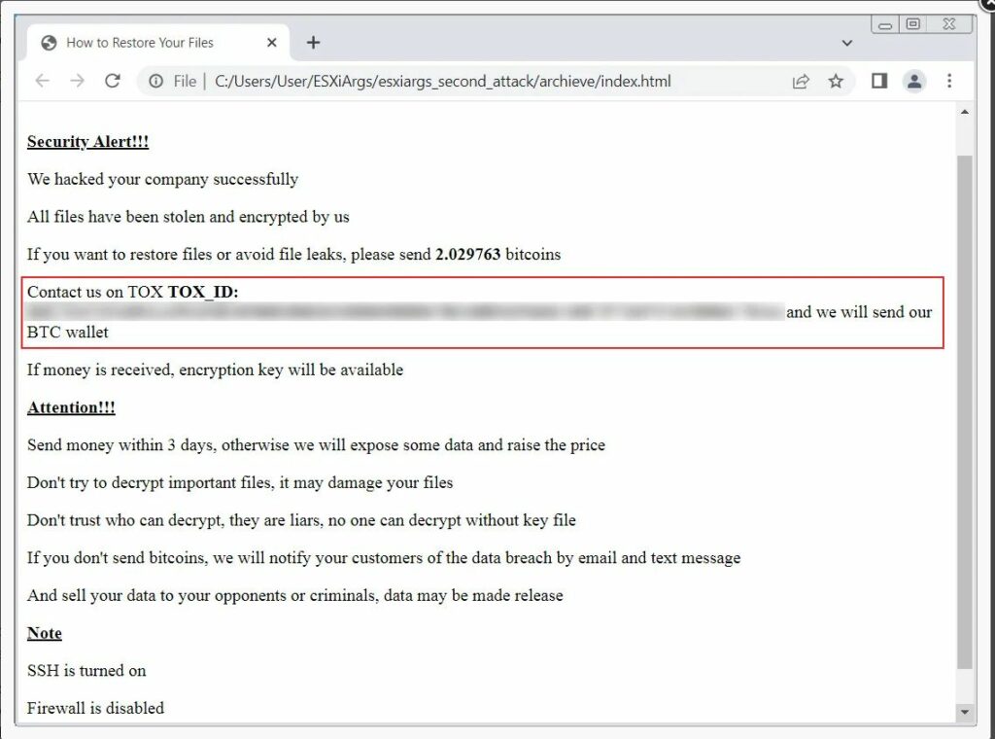The image size is (995, 739).
Task: Click the vertical scrollbar thumb
Action: pos(965,408)
